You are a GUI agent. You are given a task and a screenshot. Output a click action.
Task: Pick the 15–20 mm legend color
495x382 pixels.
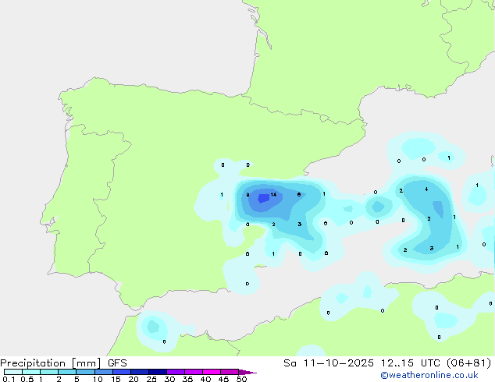click(x=122, y=372)
